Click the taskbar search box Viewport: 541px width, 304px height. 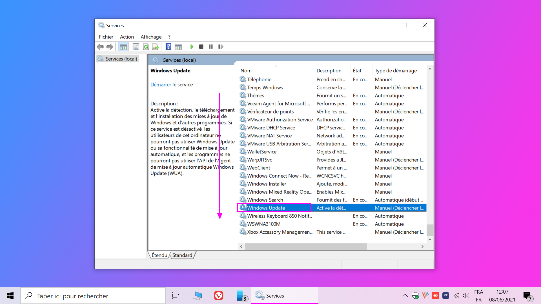[93, 296]
